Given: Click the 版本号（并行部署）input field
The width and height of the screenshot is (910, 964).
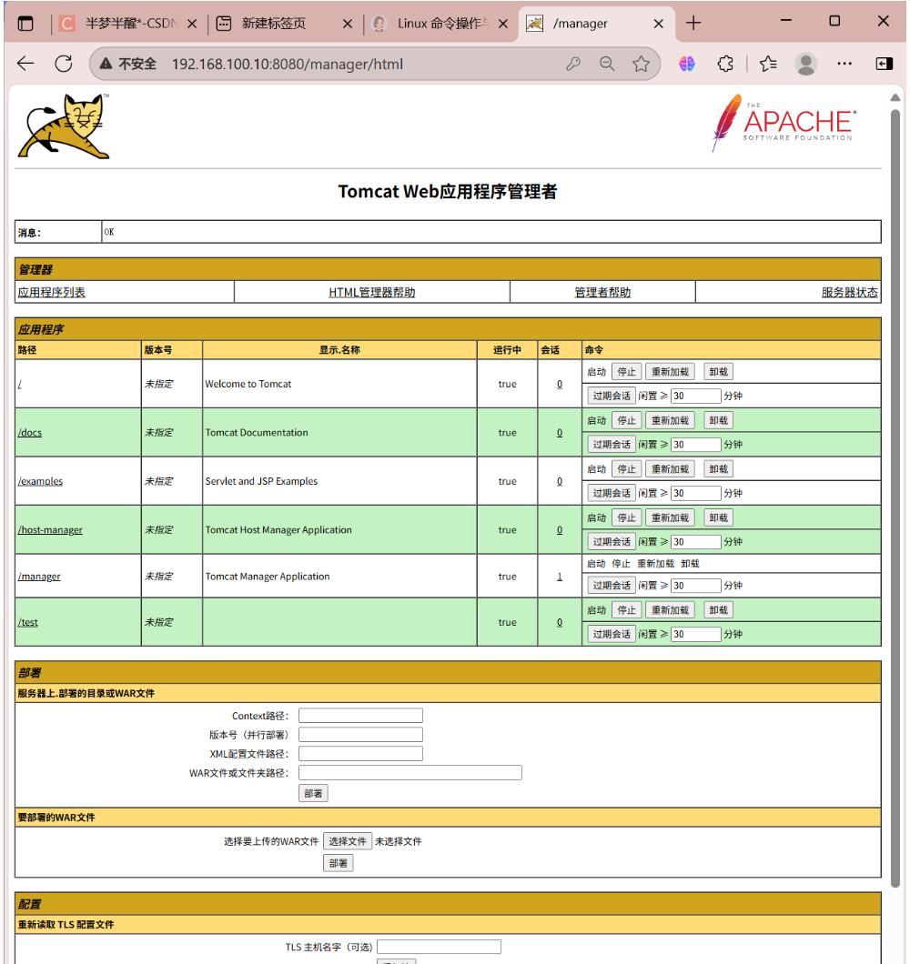Looking at the screenshot, I should [x=360, y=735].
